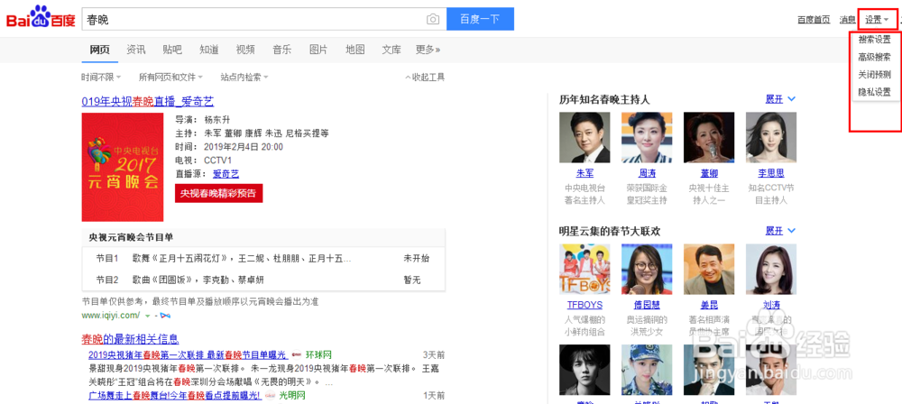
Task: Switch to the 网页 tab
Action: click(x=99, y=50)
